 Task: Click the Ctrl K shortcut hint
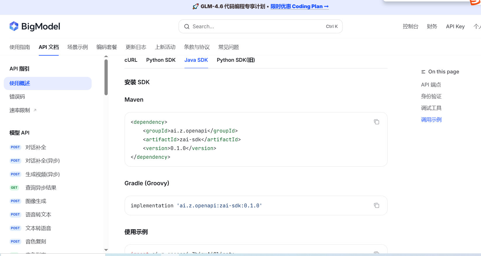pos(332,27)
